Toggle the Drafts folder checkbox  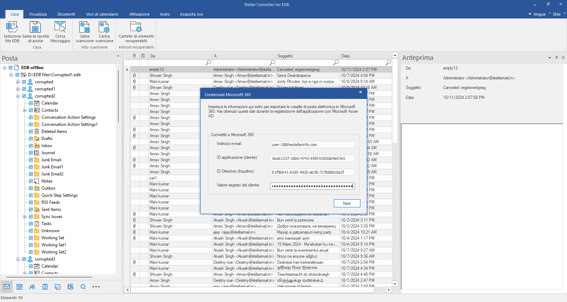click(31, 138)
